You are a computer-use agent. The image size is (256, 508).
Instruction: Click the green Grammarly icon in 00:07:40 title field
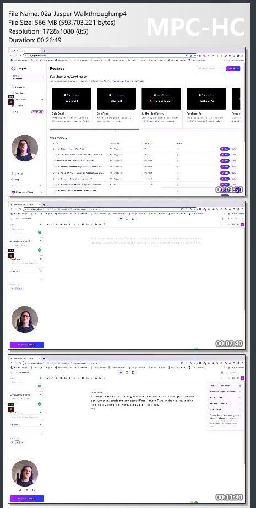coord(40,233)
